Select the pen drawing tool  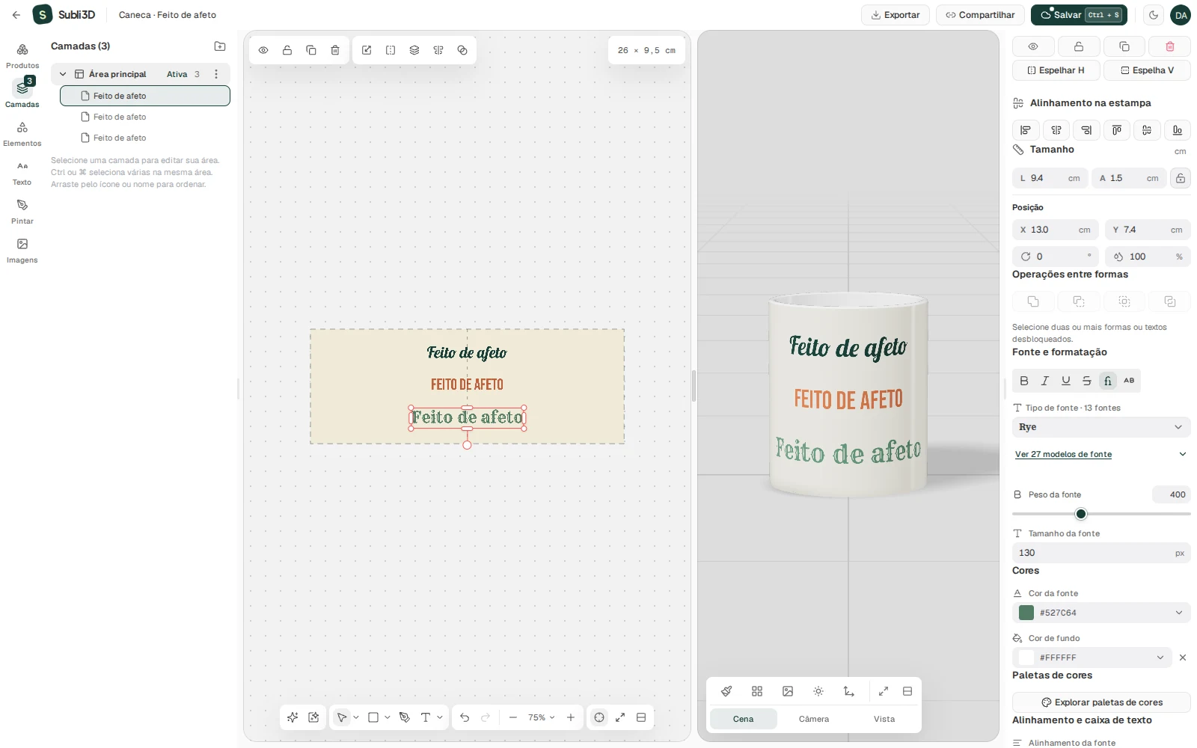(405, 717)
